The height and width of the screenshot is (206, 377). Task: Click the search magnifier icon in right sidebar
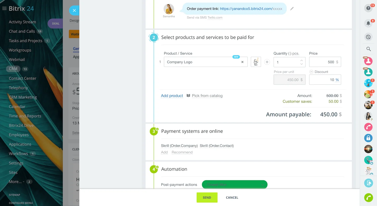[368, 49]
